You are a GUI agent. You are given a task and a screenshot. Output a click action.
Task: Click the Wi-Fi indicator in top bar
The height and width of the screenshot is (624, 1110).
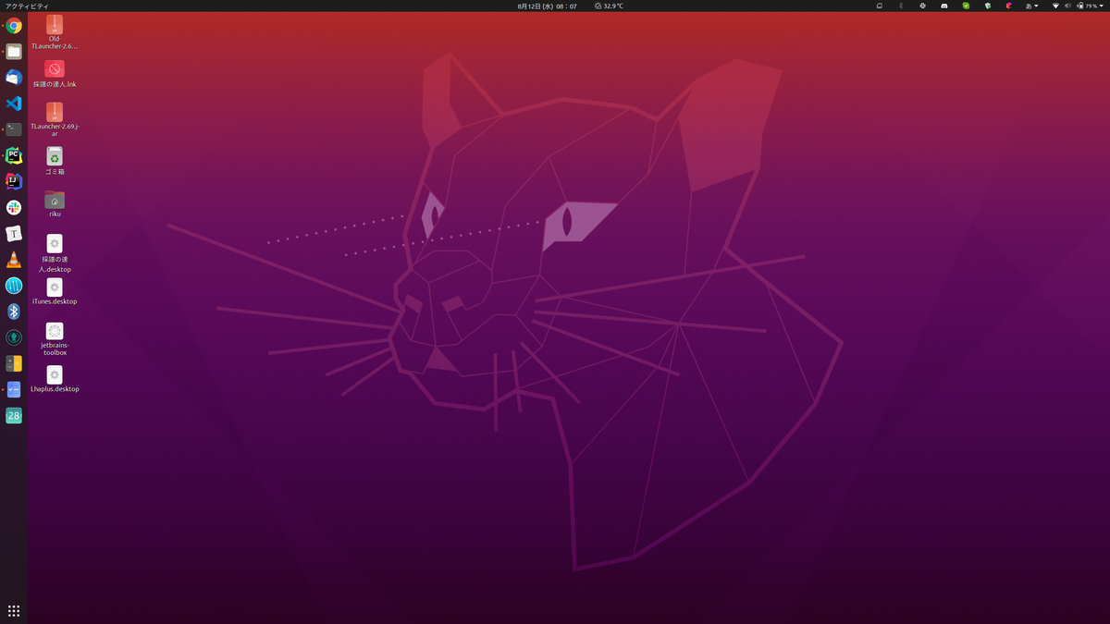[1055, 6]
